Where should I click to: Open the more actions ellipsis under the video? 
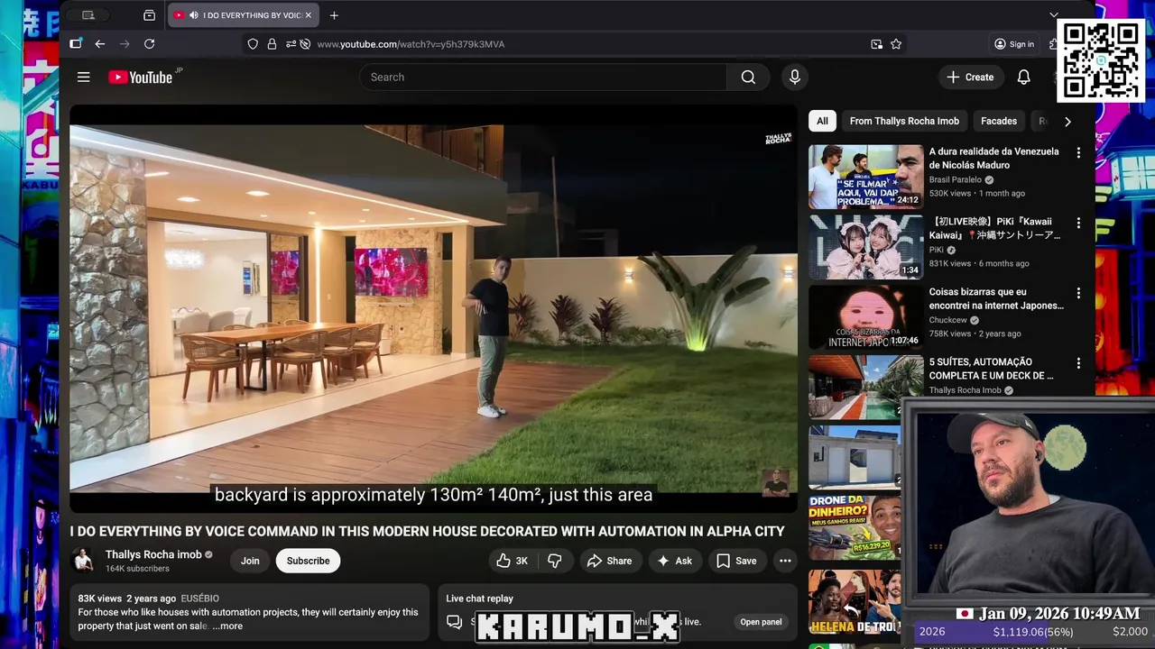click(785, 561)
